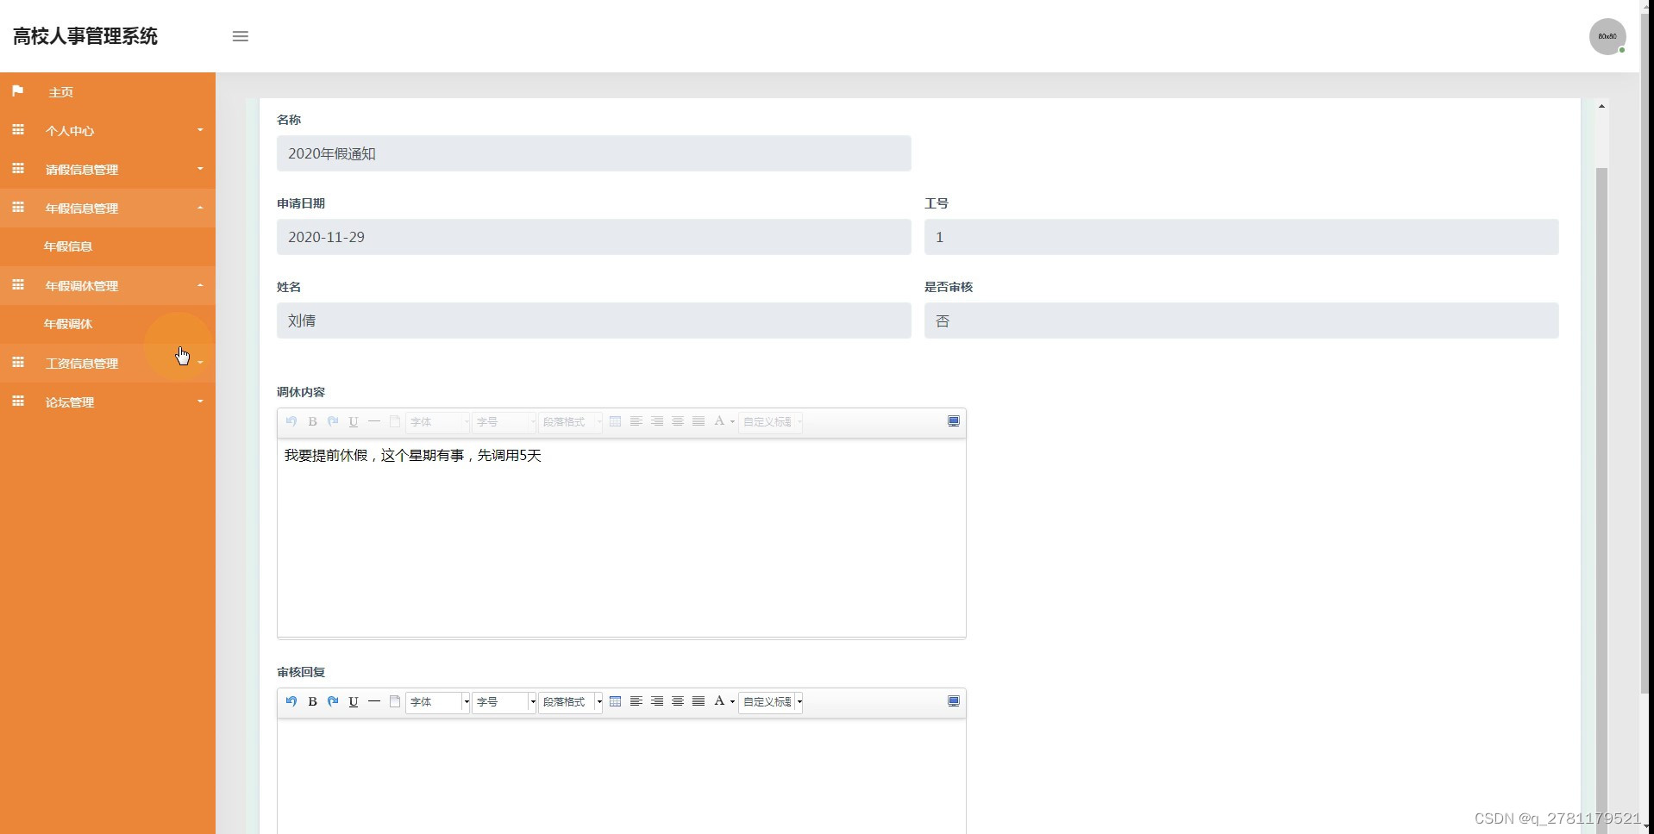1654x834 pixels.
Task: Click 姓名 field showing 刘倩
Action: click(x=593, y=321)
